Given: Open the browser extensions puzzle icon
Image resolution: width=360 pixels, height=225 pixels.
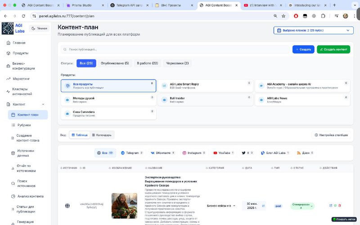Looking at the screenshot, I should (323, 16).
